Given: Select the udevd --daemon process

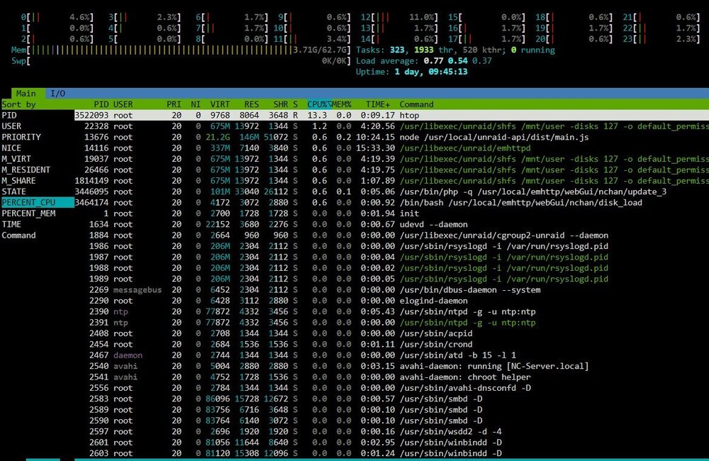Looking at the screenshot, I should pos(391,224).
